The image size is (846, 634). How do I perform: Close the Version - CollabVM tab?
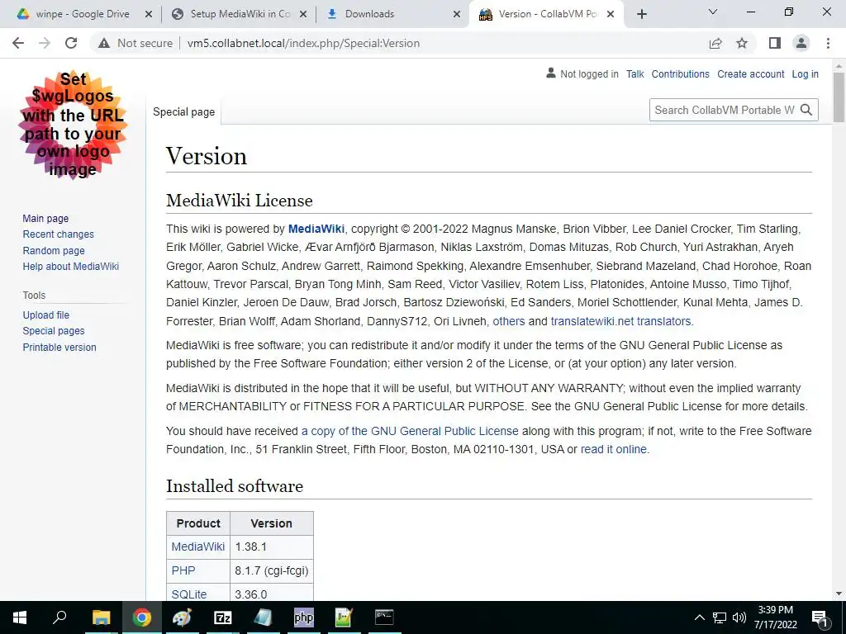pyautogui.click(x=611, y=15)
